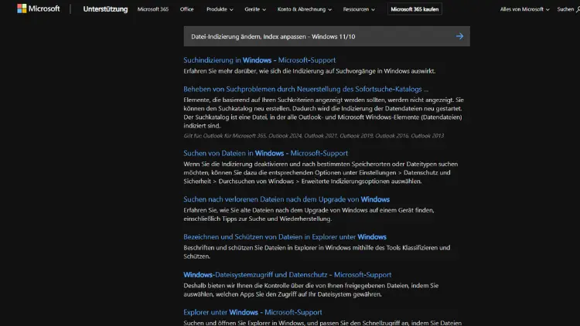Click the description 'Erfahren Sie, wie Sie alte Dateien'
Screen dimensions: 580x326
309,215
